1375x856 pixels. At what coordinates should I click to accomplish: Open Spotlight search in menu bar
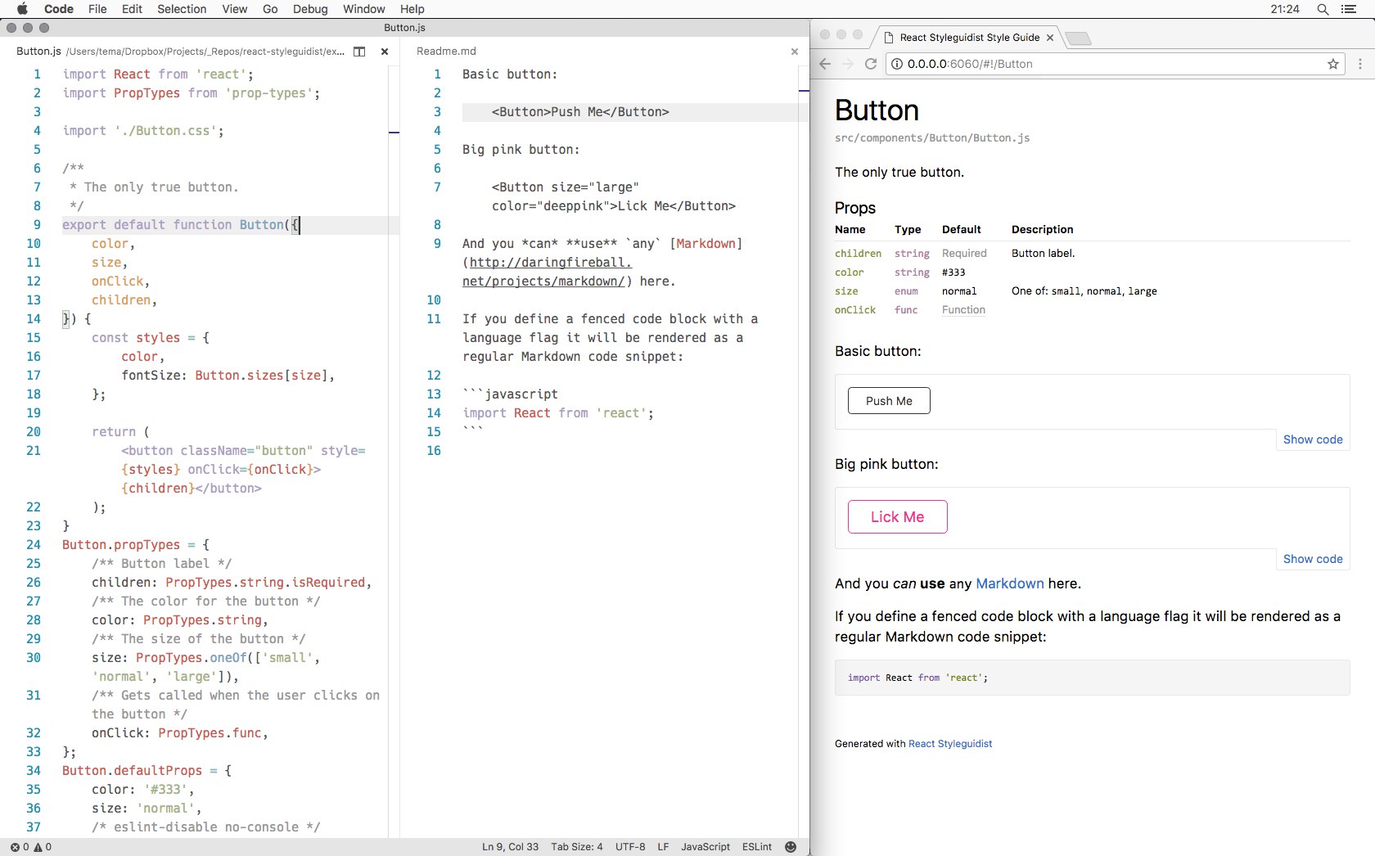(x=1323, y=9)
